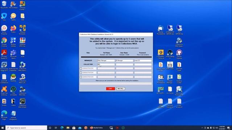The image size is (232, 130).
Task: Launch HeidiSQL from the desktop
Action: [13, 78]
